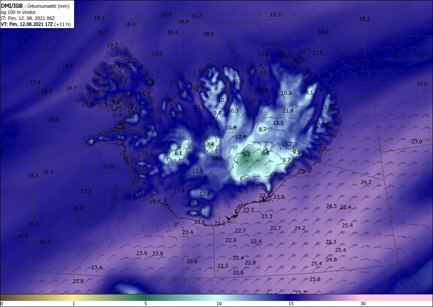
Task: Click the map value 10.8
Action: 231,128
